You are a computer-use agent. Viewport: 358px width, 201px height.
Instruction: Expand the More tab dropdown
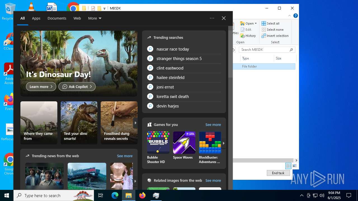tap(95, 18)
